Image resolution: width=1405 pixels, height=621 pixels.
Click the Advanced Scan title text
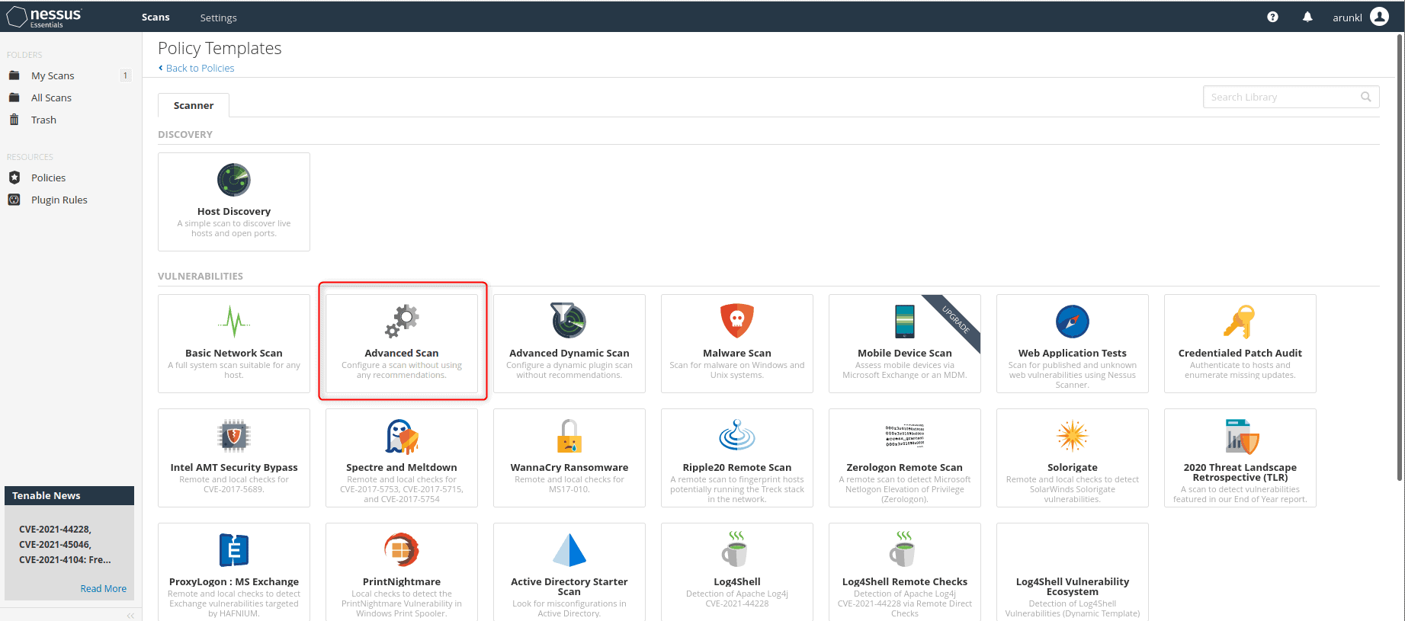[402, 353]
